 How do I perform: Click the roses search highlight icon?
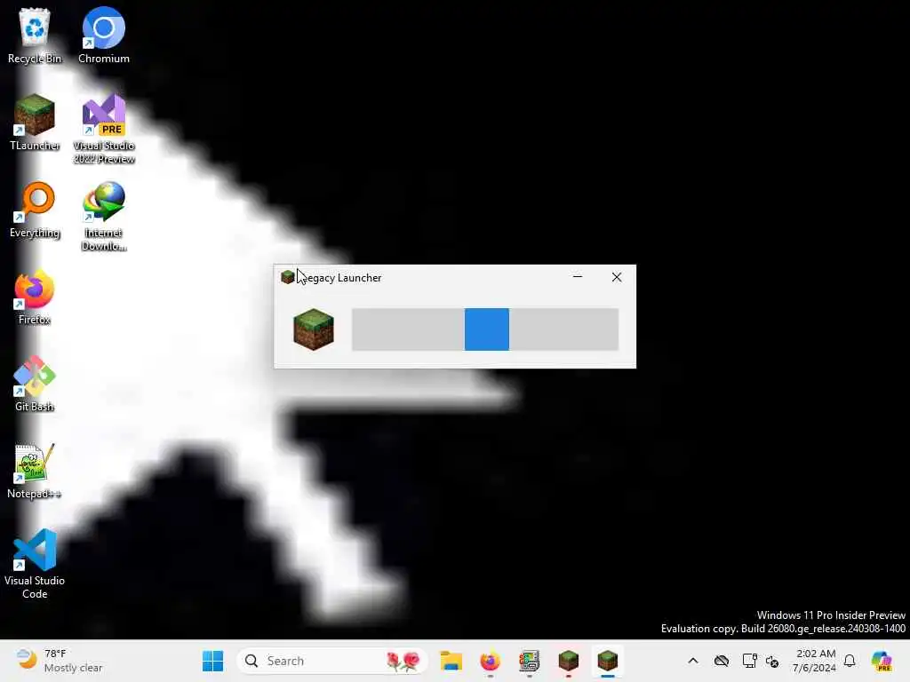pos(403,661)
